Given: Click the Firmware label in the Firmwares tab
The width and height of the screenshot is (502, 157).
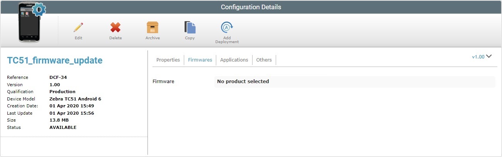Looking at the screenshot, I should coord(163,82).
